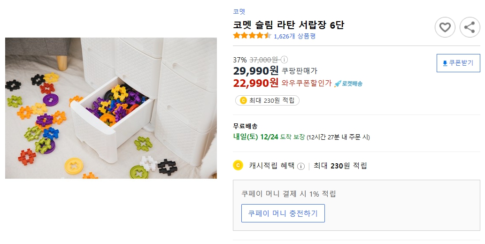Screen dimensions: 485x244
Task: Add product to wishlist with heart icon
Action: tap(445, 27)
